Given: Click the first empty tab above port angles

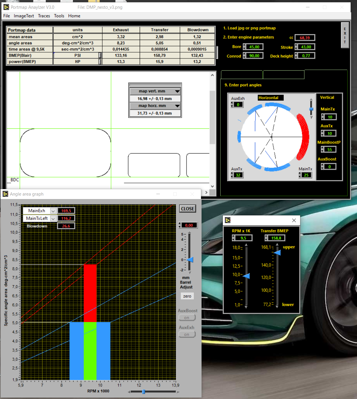Looking at the screenshot, I should (242, 75).
